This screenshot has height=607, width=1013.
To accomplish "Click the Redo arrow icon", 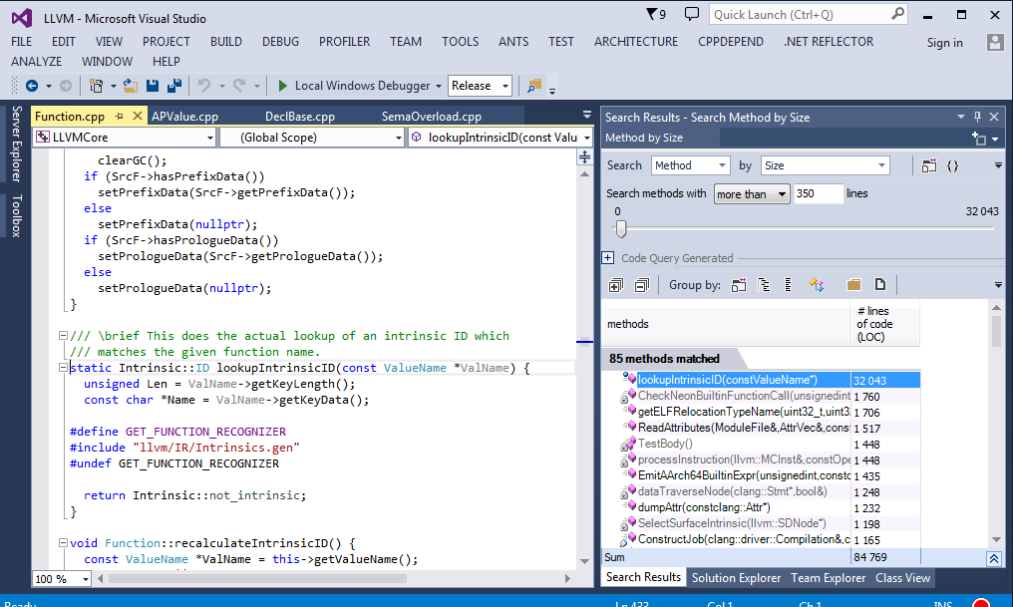I will 239,86.
